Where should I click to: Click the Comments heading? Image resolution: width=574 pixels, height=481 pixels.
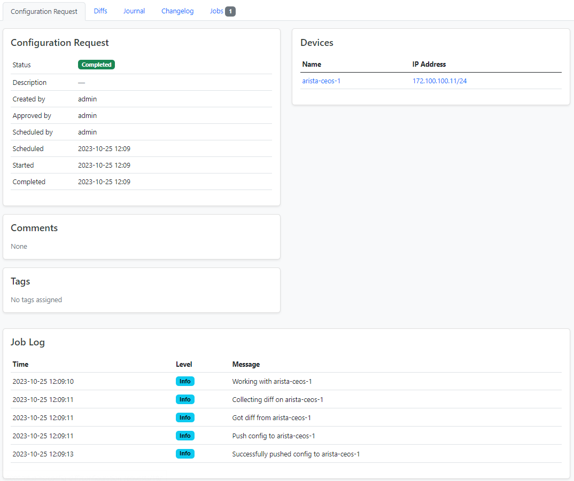click(34, 227)
